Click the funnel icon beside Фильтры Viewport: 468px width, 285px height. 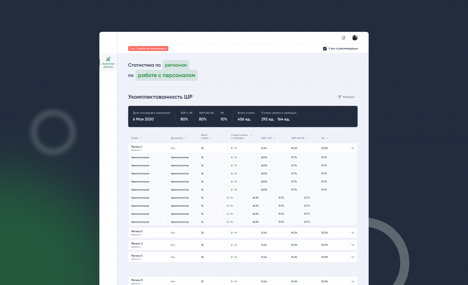[x=340, y=97]
